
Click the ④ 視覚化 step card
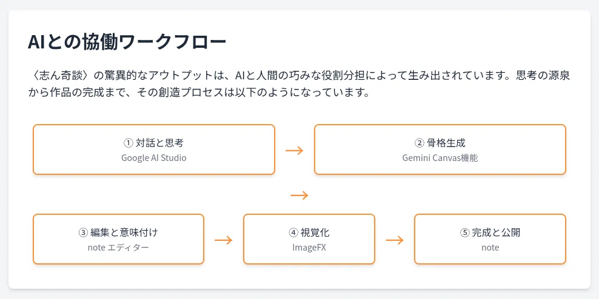click(309, 239)
